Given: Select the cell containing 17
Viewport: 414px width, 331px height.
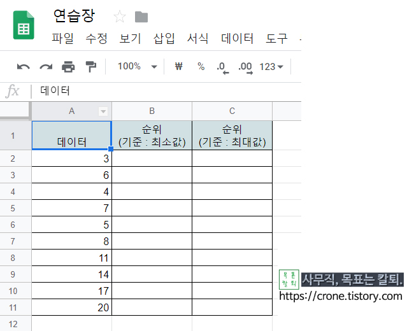Looking at the screenshot, I should tap(71, 291).
